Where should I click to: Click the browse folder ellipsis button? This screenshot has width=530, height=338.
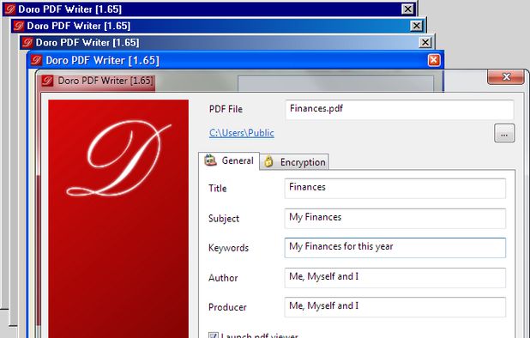504,133
